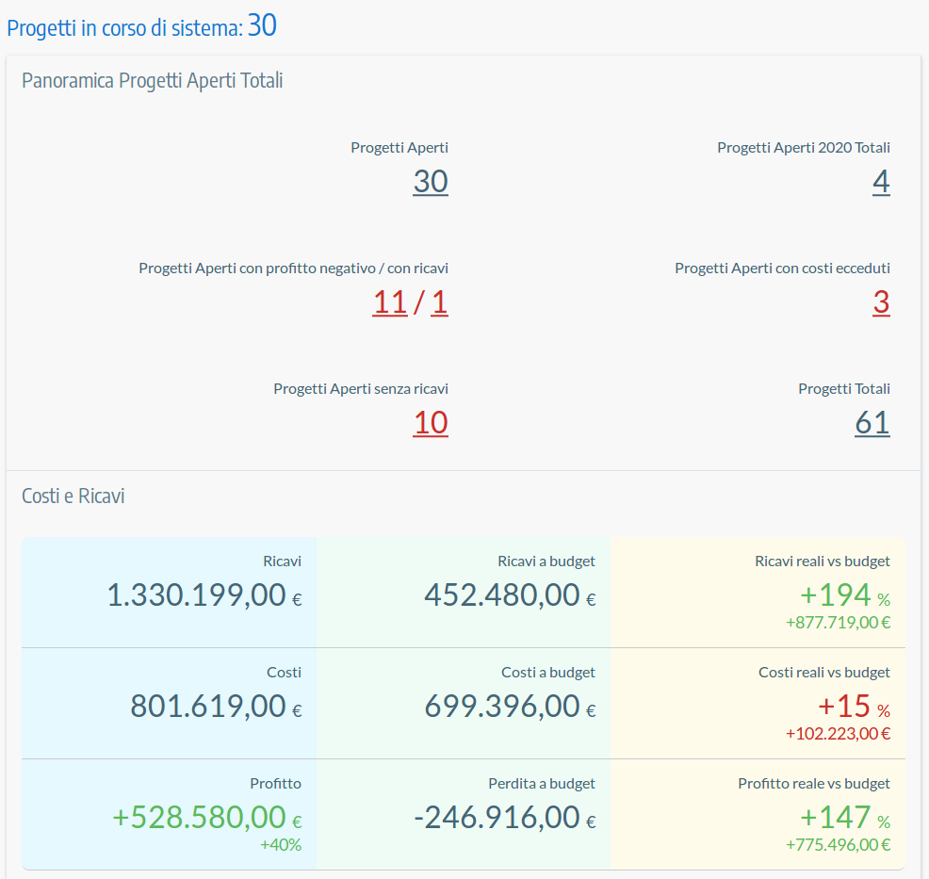This screenshot has width=929, height=879.
Task: Open the Progetti Aperti count link
Action: 430,182
